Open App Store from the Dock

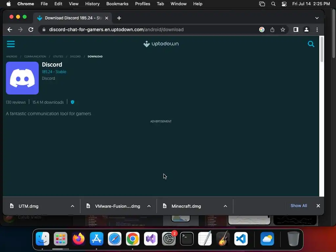tap(96, 239)
